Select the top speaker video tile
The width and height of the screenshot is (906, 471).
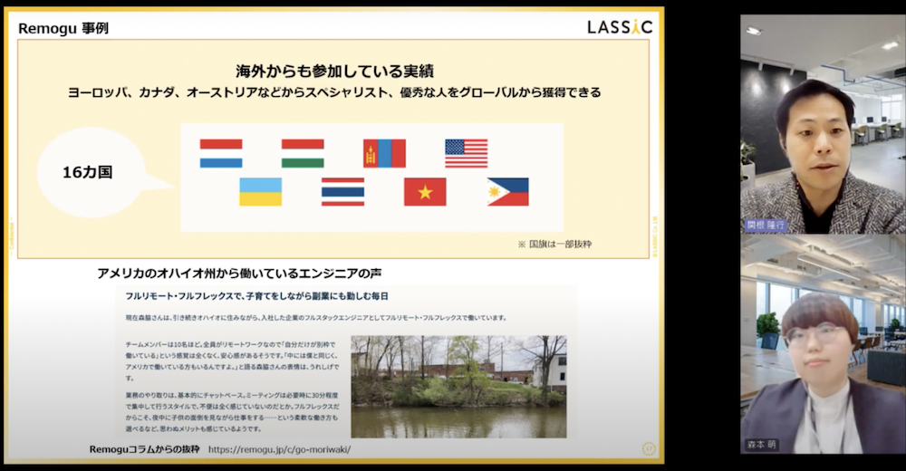coord(823,124)
